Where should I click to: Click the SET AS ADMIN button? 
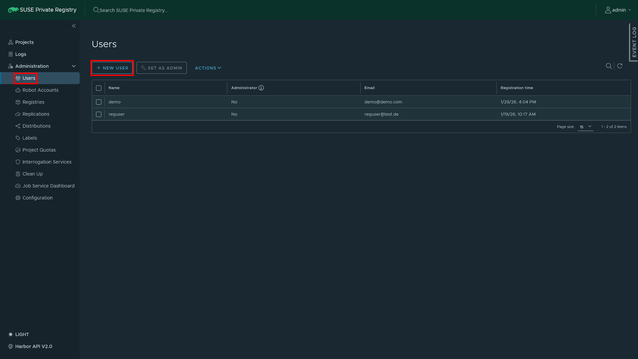point(161,68)
